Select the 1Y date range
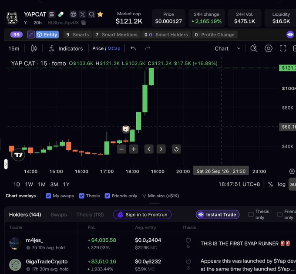The image size is (296, 274). [x=66, y=184]
